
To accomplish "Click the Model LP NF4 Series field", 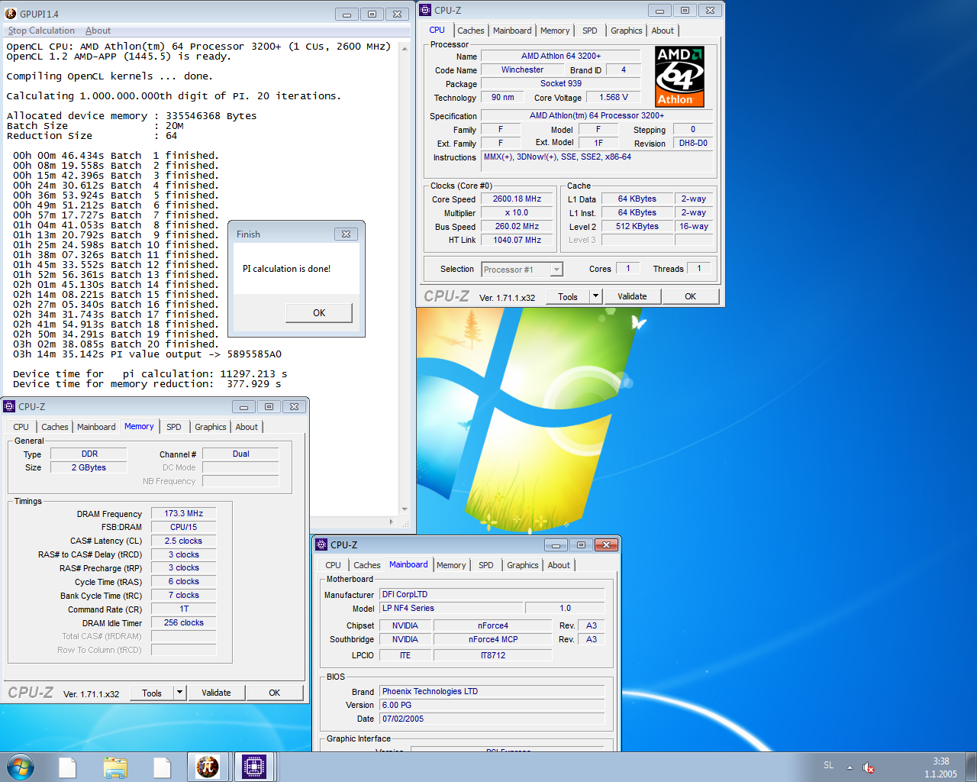I will click(x=452, y=608).
